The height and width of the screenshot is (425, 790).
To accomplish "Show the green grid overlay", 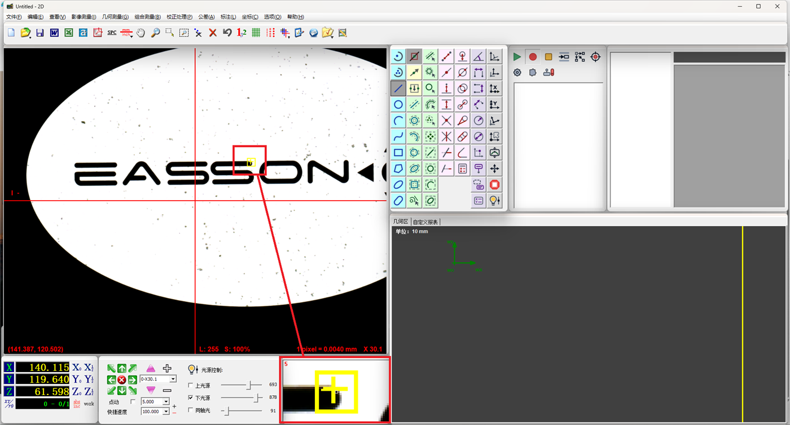I will pyautogui.click(x=256, y=33).
